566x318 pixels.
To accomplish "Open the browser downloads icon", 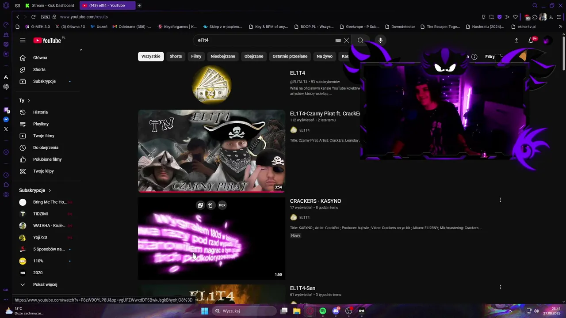I will (551, 17).
